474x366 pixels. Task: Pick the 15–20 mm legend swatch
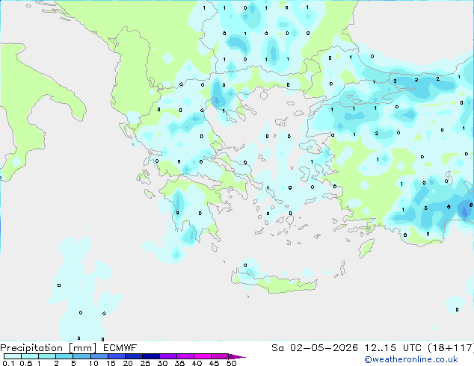(117, 356)
